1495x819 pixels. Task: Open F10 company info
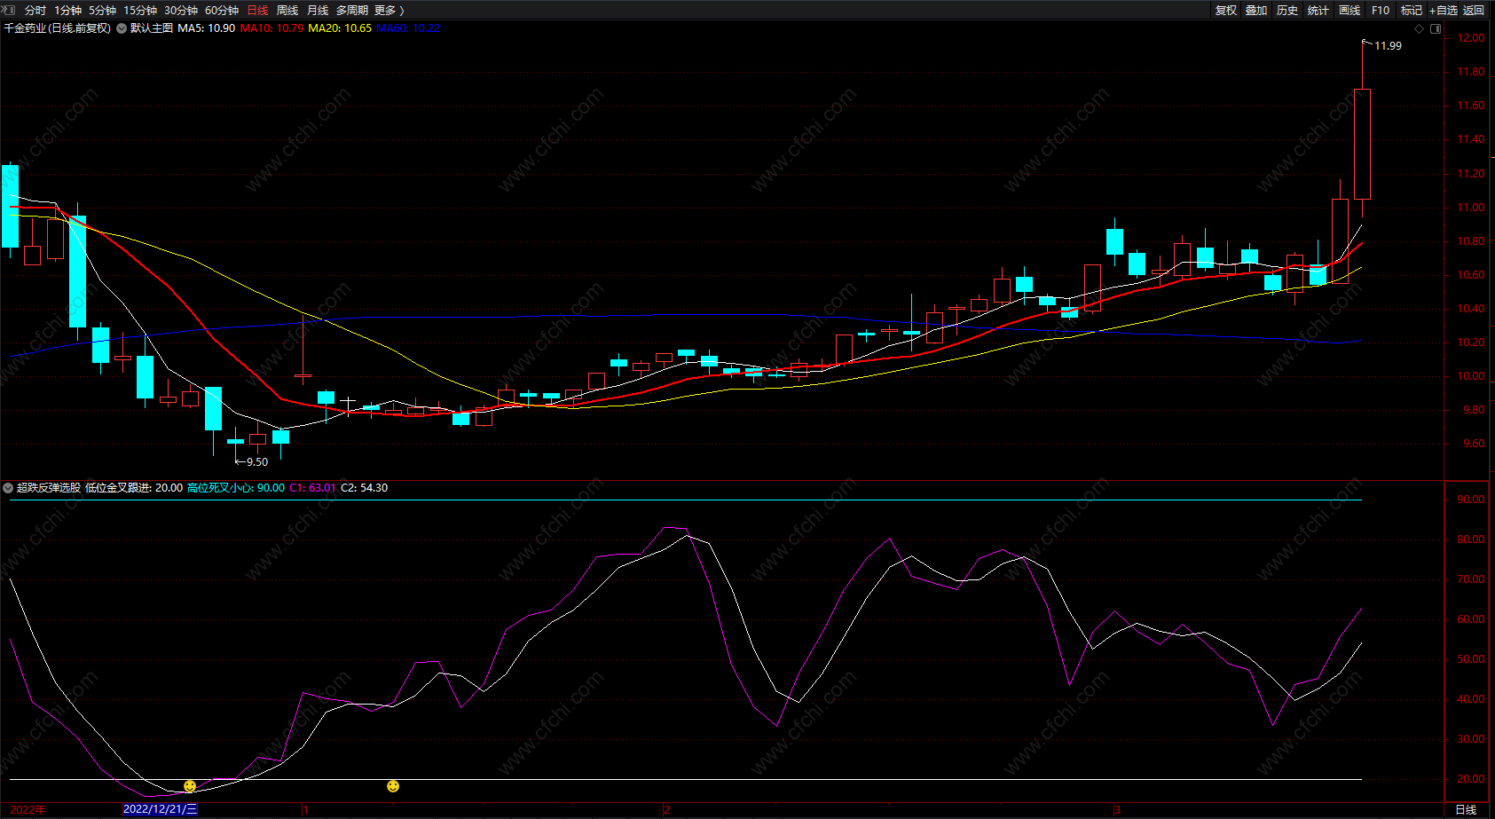point(1381,10)
